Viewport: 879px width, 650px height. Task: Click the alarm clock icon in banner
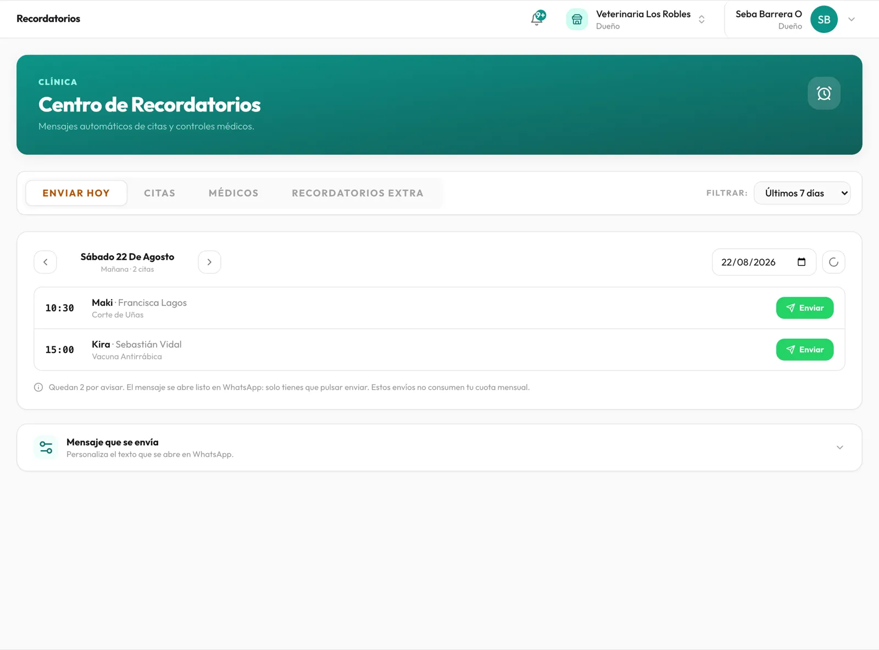tap(824, 93)
